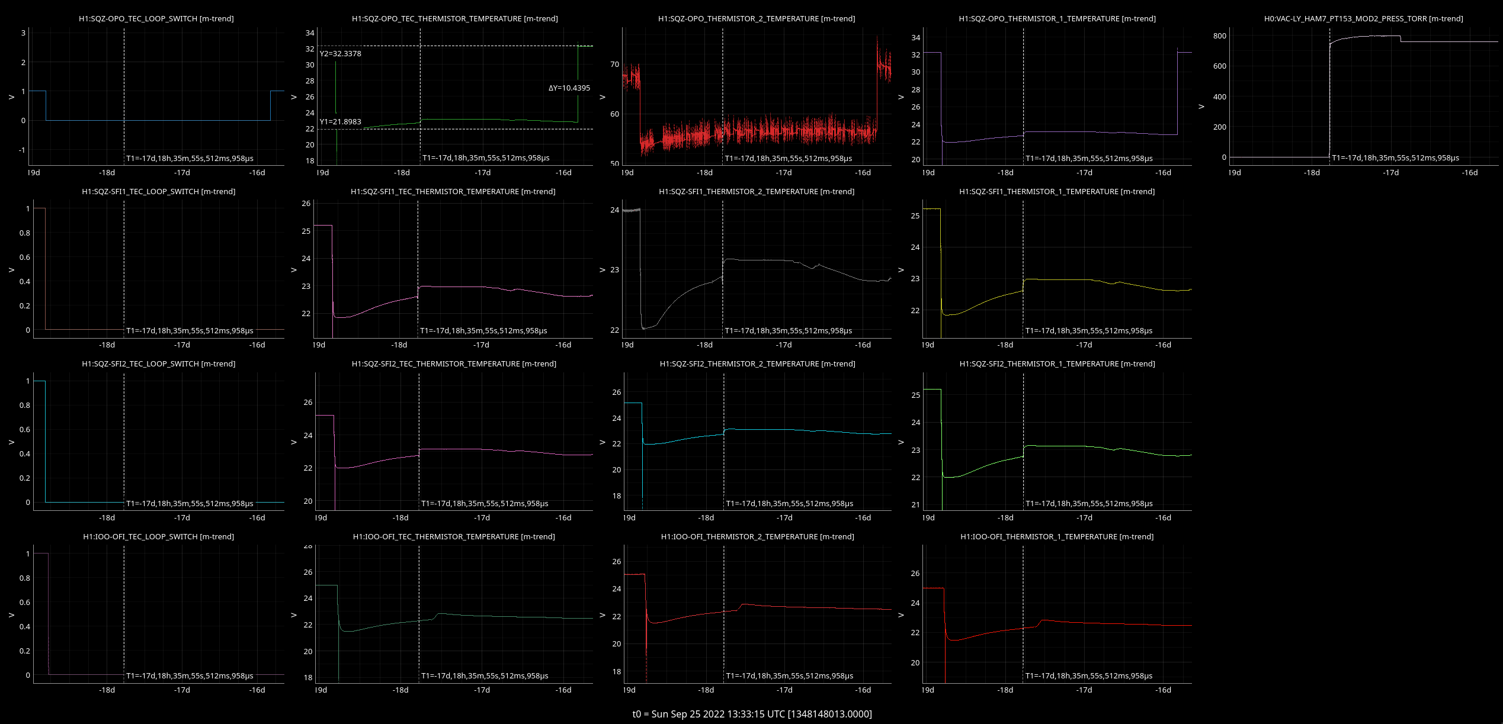Click the H1:IOO-OFI_TEC_LOOP_SWITCH plot title
1503x724 pixels.
coord(159,537)
